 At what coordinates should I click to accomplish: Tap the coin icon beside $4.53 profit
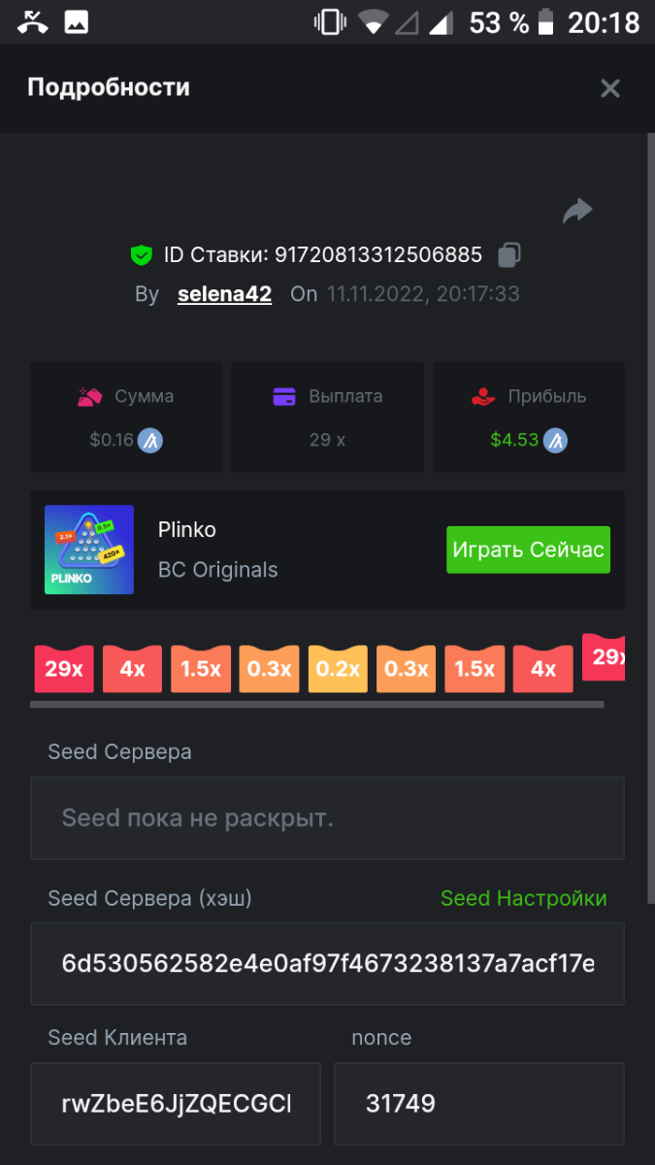click(x=555, y=441)
